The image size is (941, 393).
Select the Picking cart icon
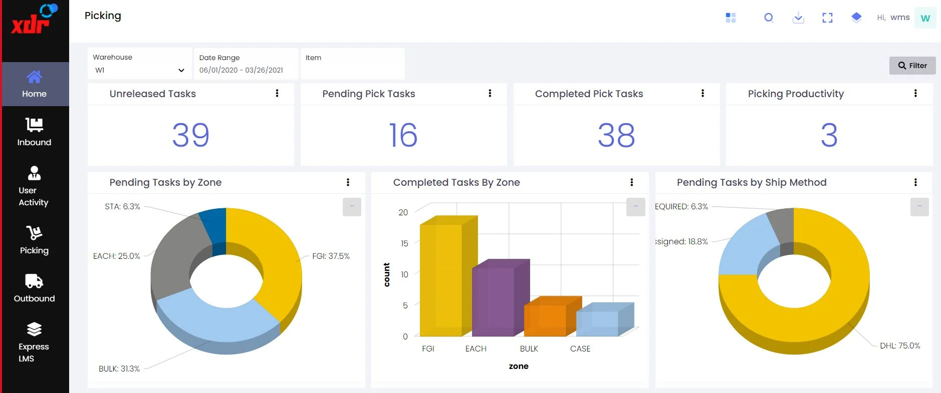click(35, 233)
